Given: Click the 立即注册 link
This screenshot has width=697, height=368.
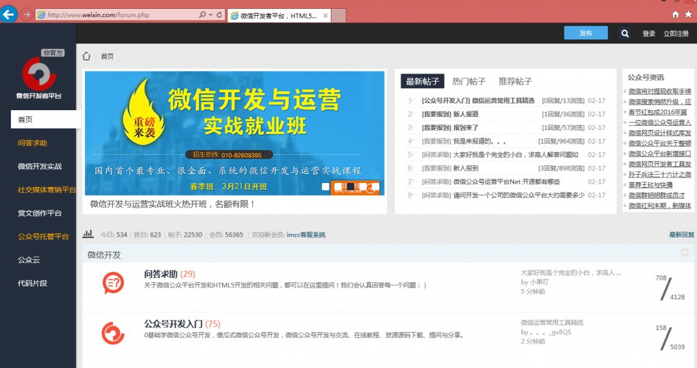Looking at the screenshot, I should click(x=676, y=34).
